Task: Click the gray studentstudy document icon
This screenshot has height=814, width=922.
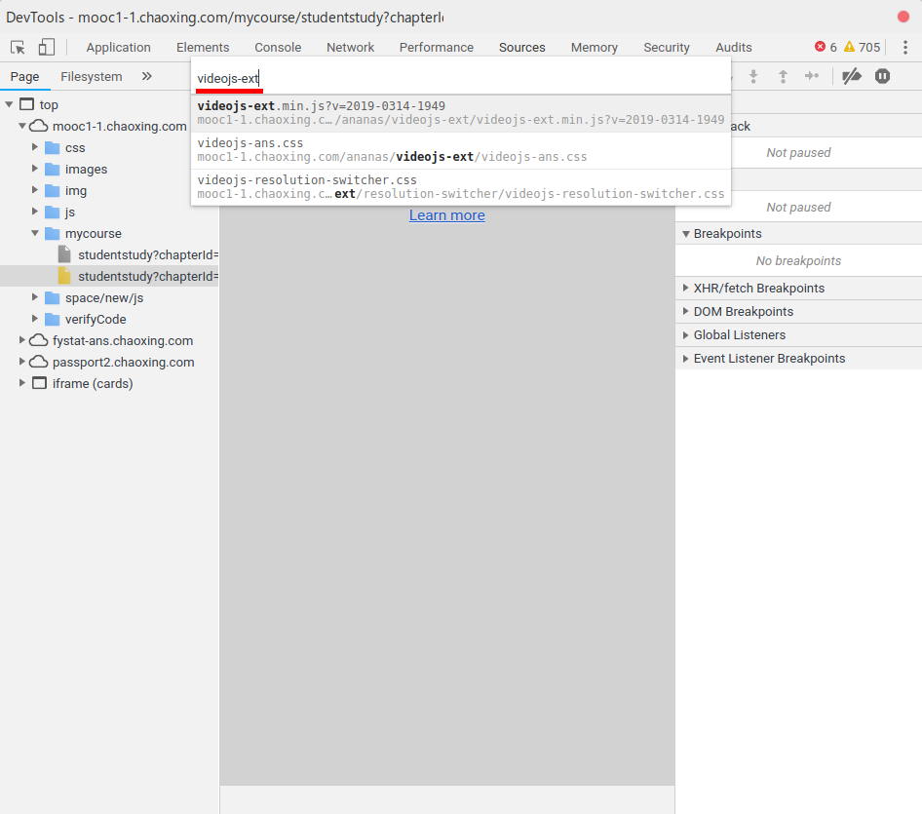Action: [64, 254]
